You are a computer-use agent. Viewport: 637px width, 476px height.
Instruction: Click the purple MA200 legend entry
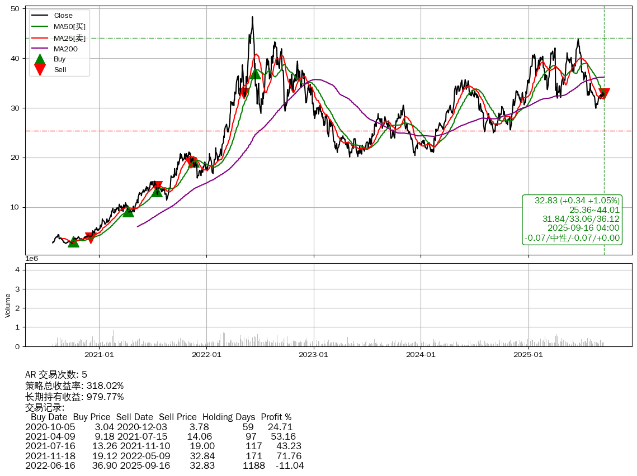tap(65, 49)
